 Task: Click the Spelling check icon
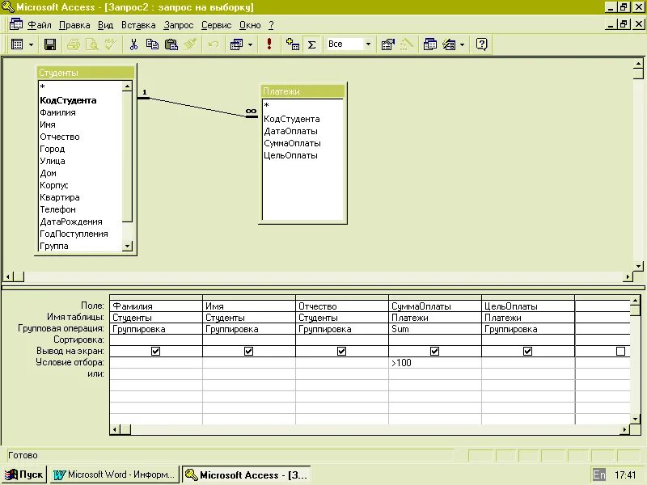110,44
